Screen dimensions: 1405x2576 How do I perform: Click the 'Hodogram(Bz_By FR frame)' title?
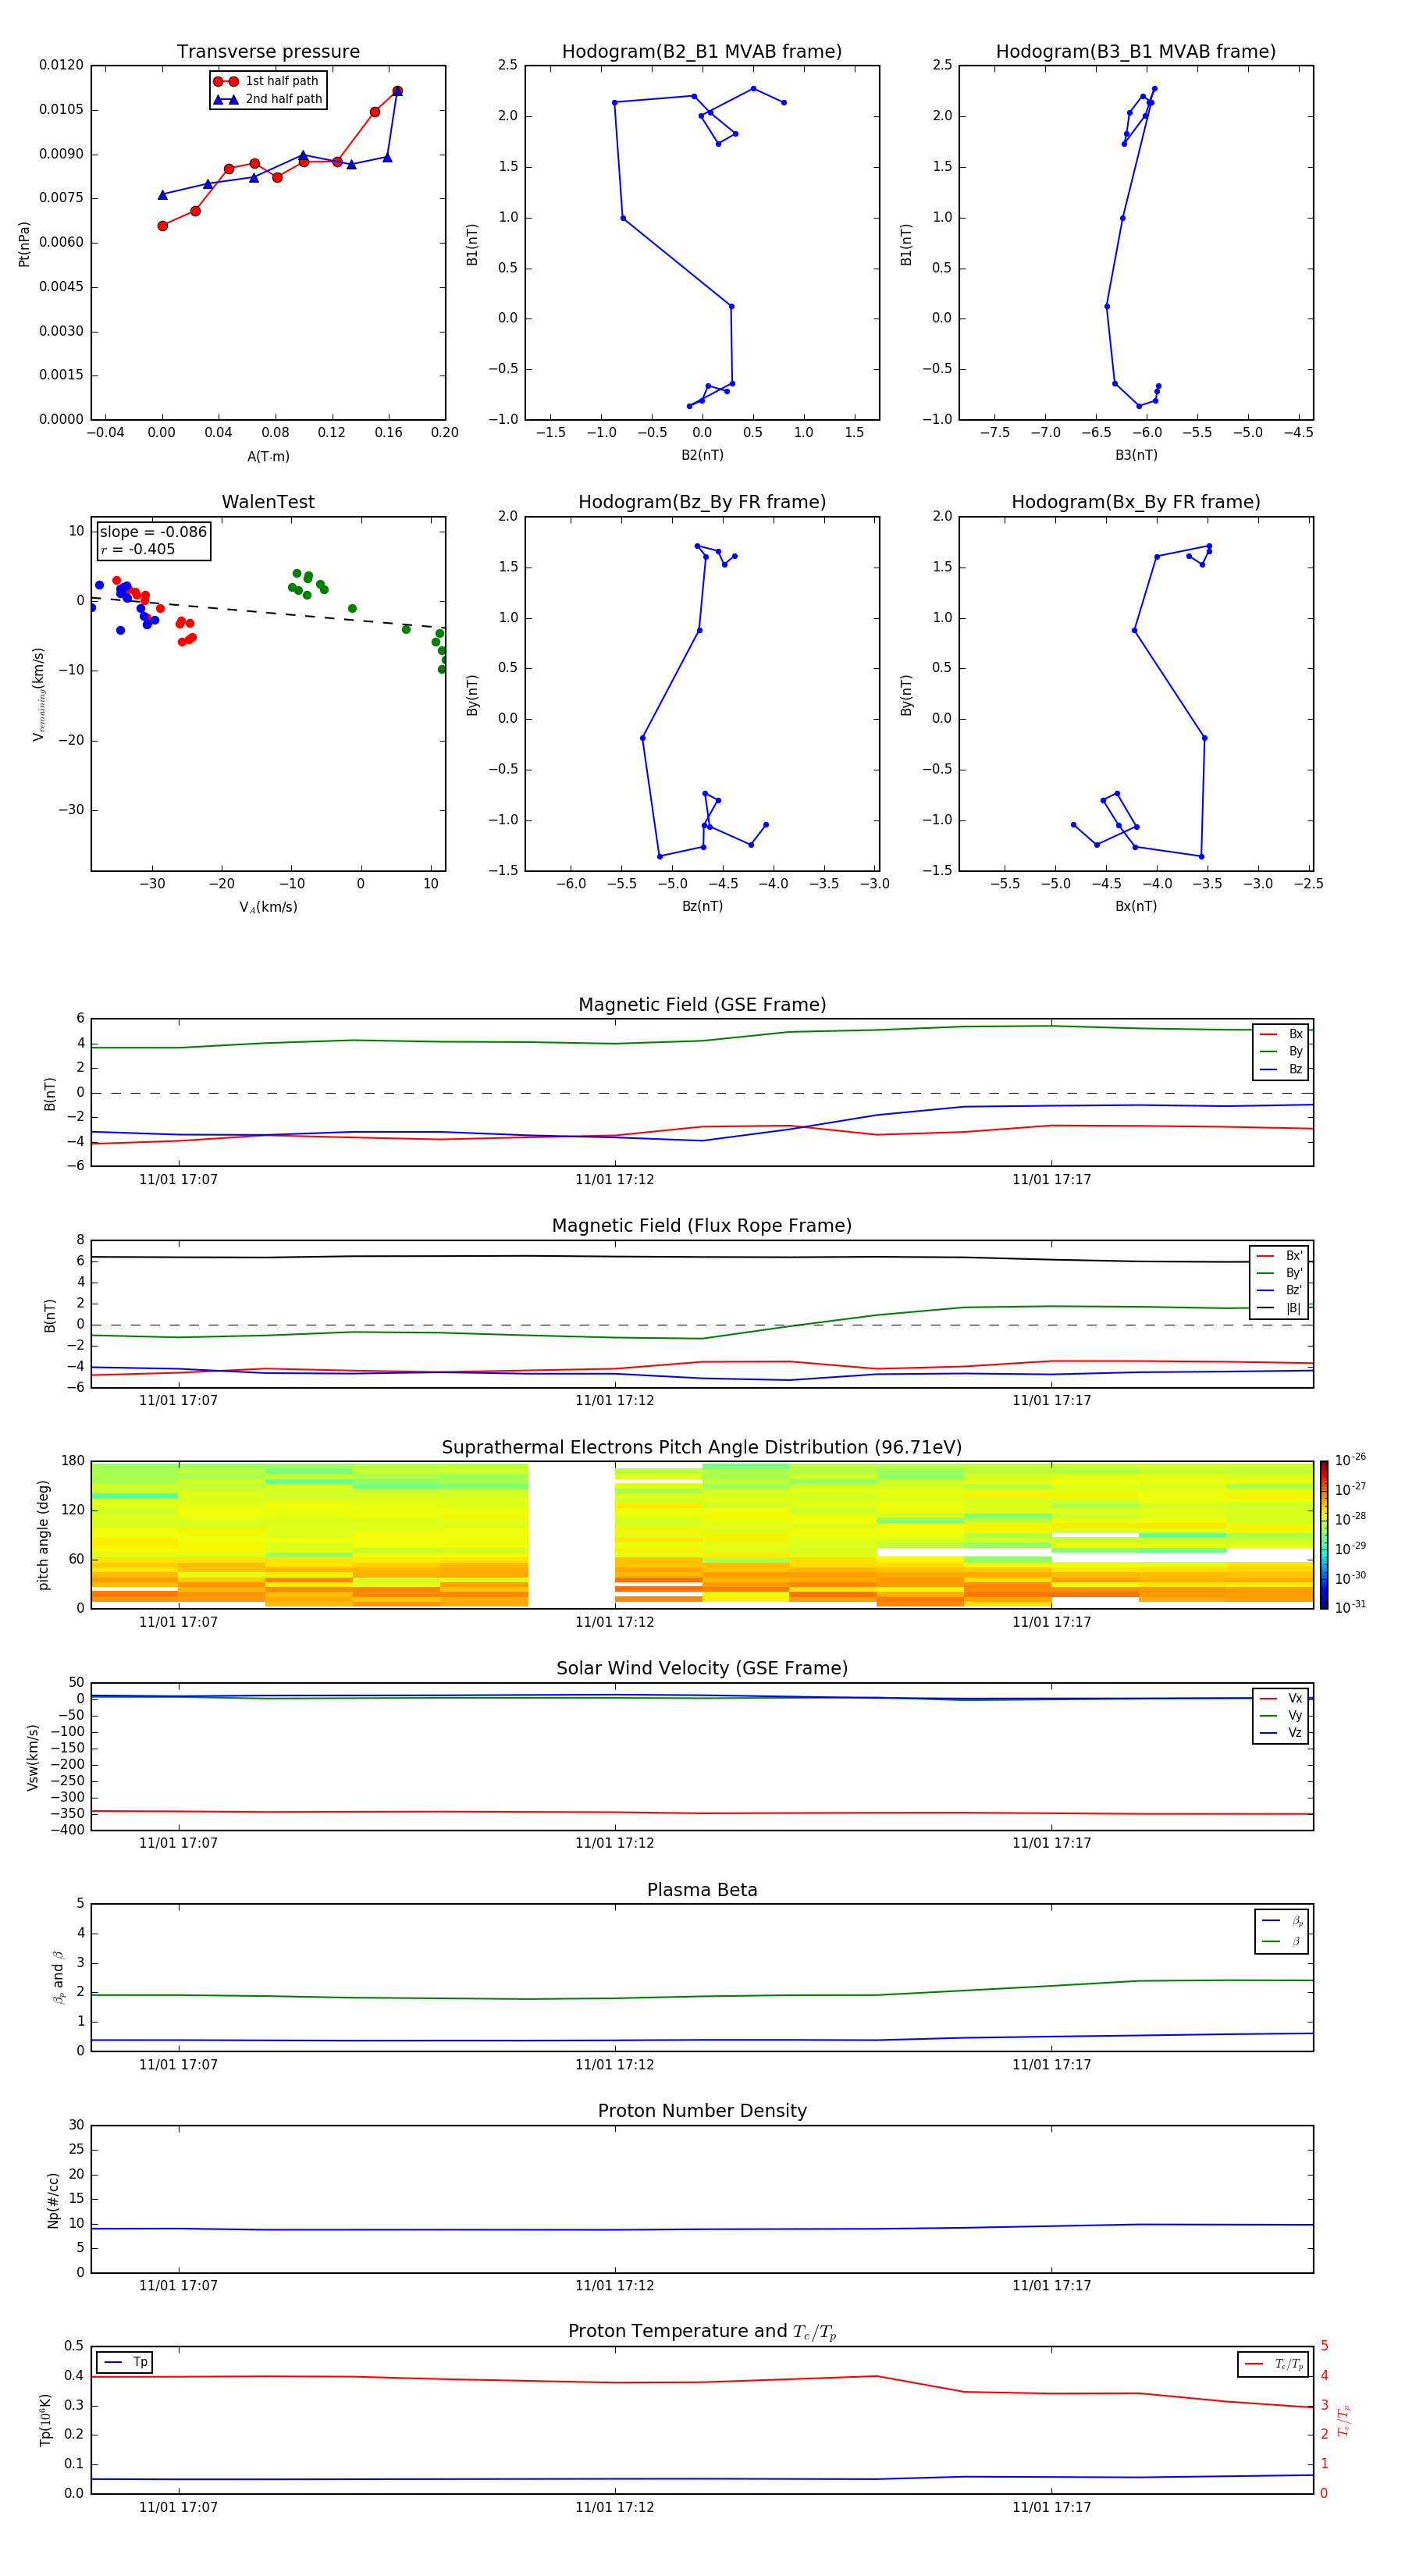pyautogui.click(x=702, y=502)
